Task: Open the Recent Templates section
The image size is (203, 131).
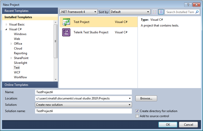Action: click(x=30, y=11)
